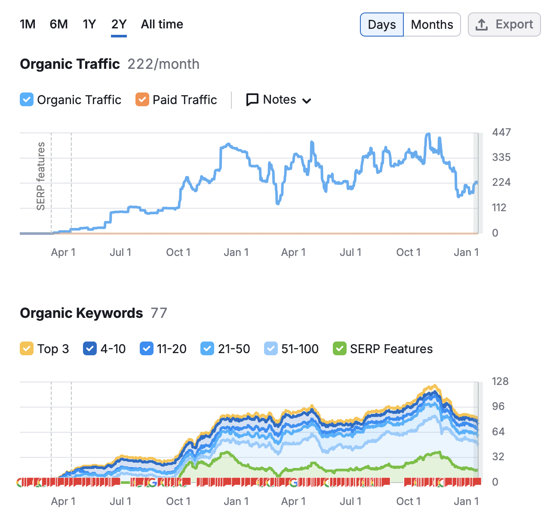Select the 1M time range
The image size is (547, 517).
click(28, 25)
